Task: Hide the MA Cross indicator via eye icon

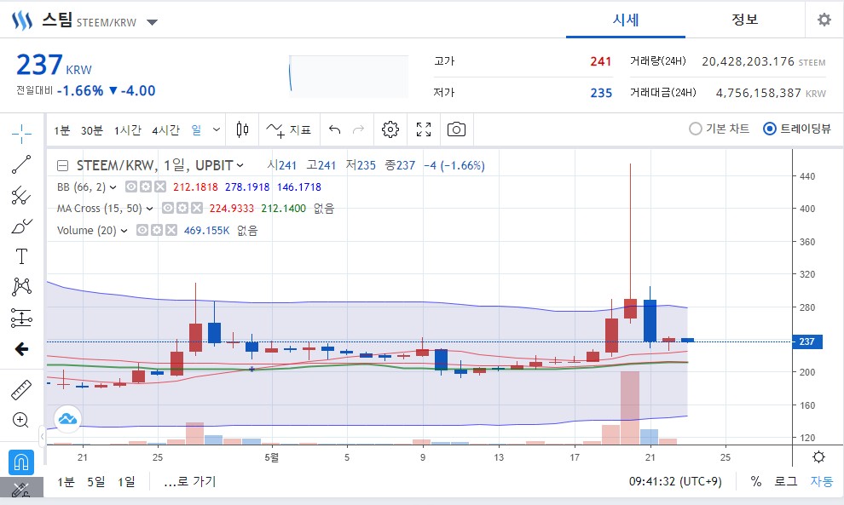Action: pyautogui.click(x=168, y=208)
